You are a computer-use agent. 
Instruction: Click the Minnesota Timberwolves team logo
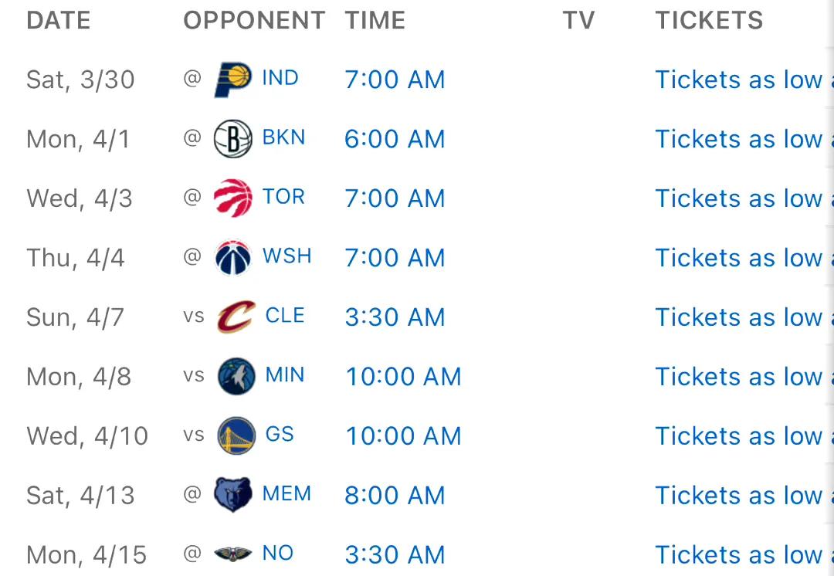pos(236,376)
